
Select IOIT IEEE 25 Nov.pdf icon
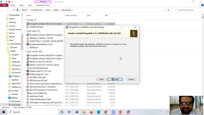(x=28, y=77)
